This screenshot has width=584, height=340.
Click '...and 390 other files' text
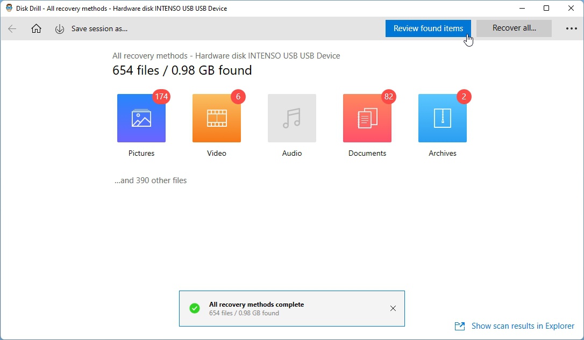[x=151, y=180]
